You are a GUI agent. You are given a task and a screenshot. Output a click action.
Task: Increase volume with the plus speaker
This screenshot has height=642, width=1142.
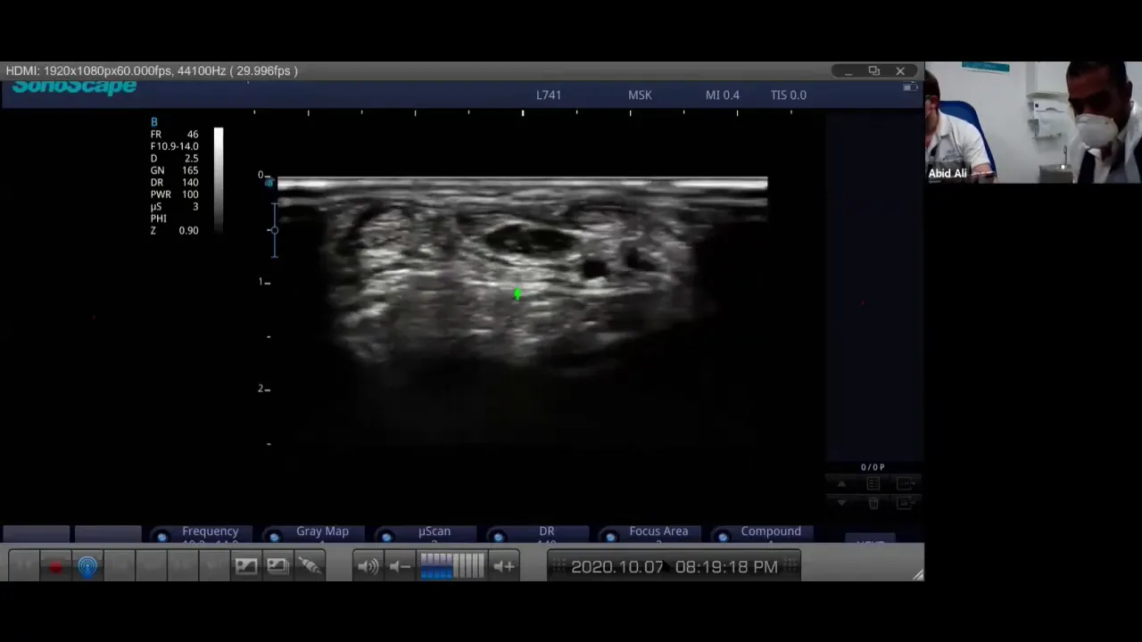point(504,566)
